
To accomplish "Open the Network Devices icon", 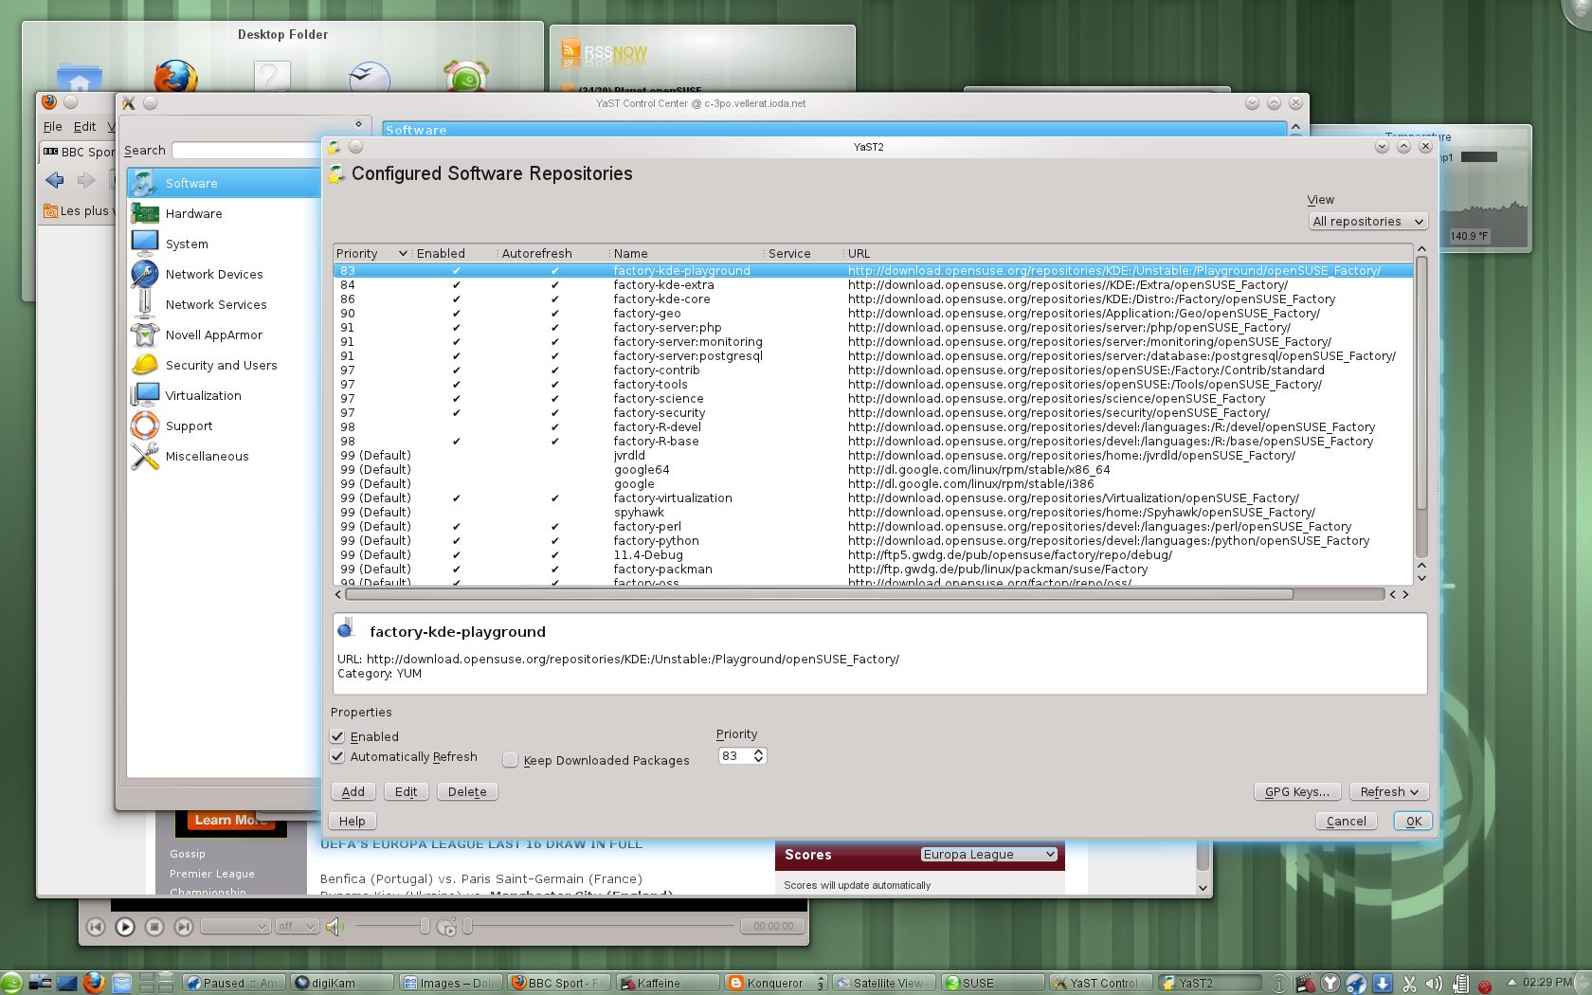I will (145, 274).
